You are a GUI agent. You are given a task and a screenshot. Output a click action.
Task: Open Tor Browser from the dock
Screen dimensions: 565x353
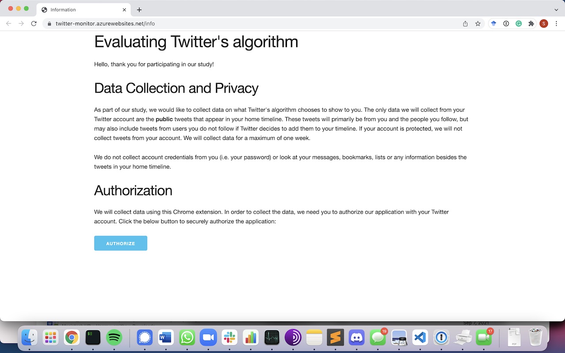pos(293,338)
